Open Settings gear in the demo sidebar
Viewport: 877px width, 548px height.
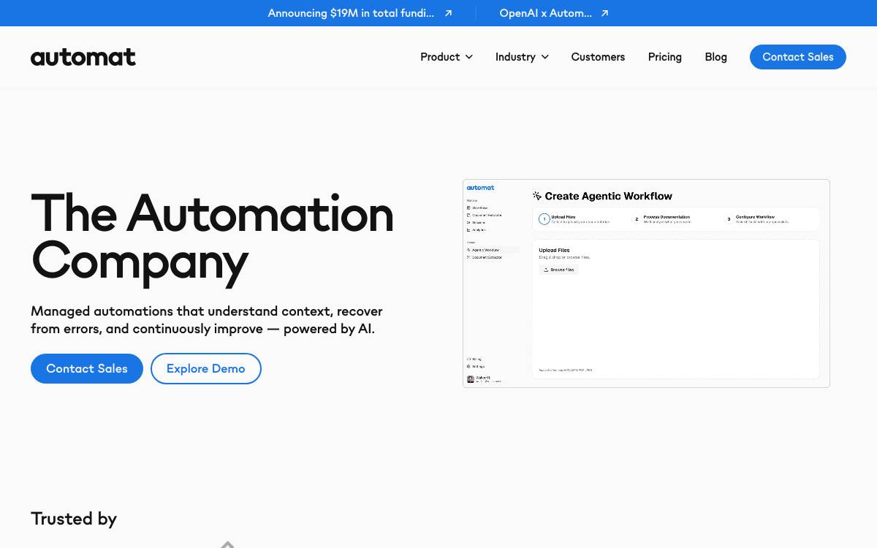point(468,366)
